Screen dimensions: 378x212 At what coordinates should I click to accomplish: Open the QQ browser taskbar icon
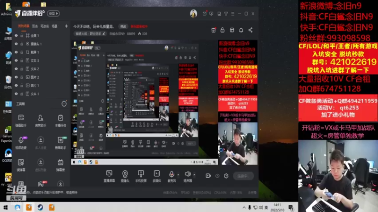(17, 207)
